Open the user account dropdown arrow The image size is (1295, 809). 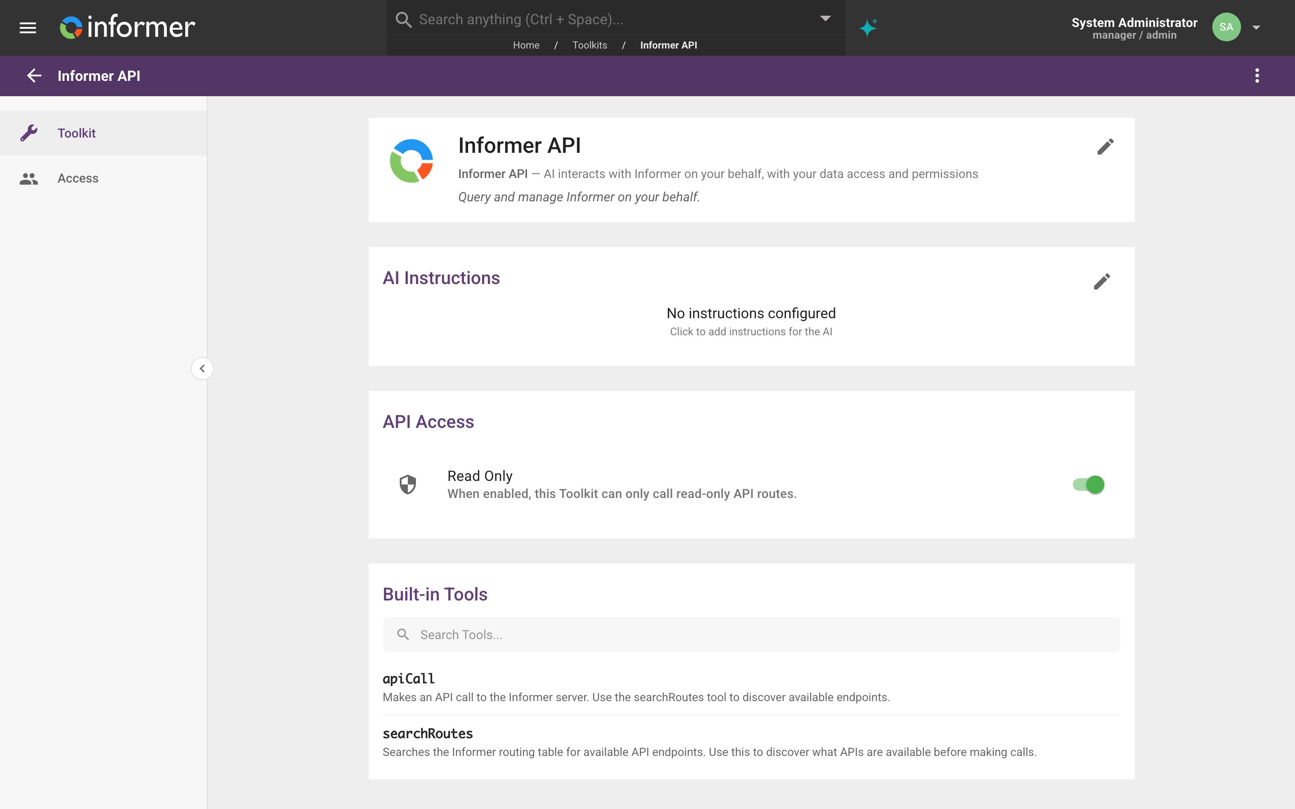tap(1256, 27)
